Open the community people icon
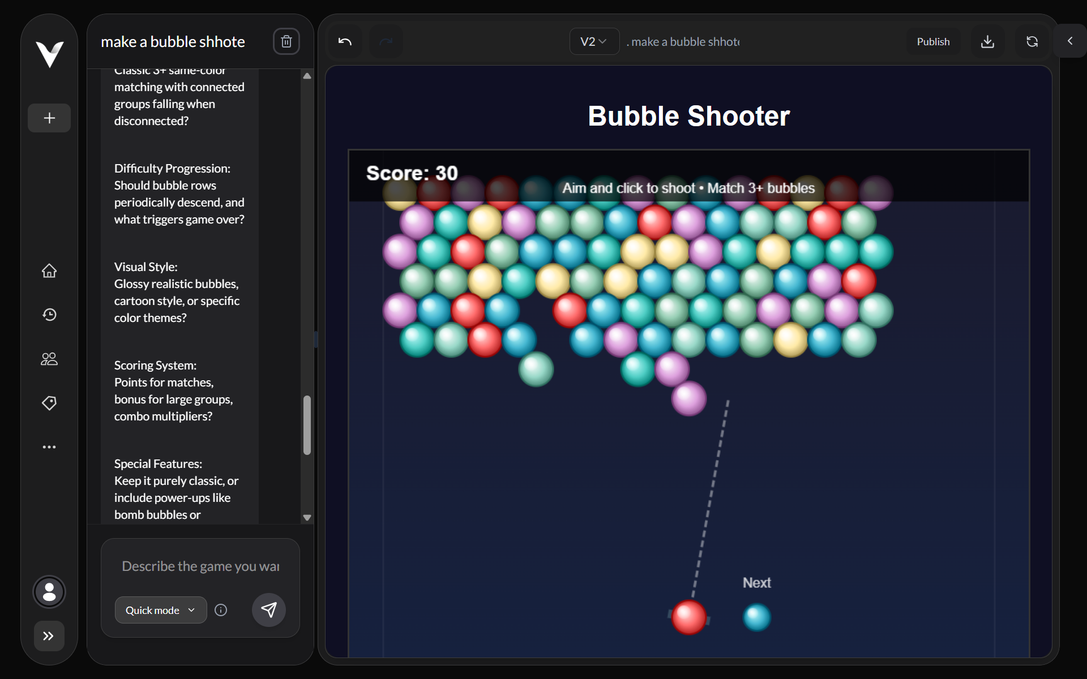The image size is (1087, 679). [x=49, y=359]
